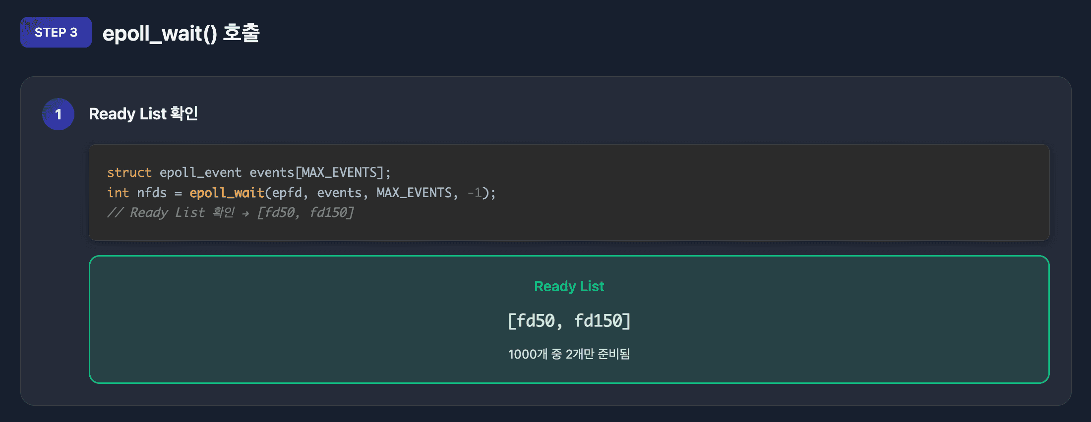Click the epoll_event type name
The height and width of the screenshot is (422, 1091).
click(200, 172)
